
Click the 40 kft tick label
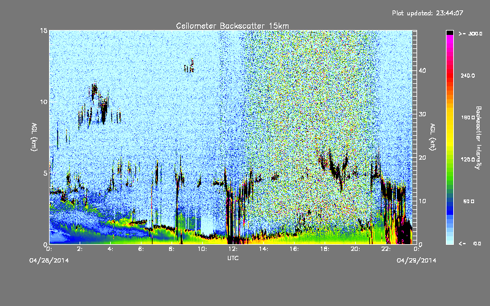pos(422,70)
